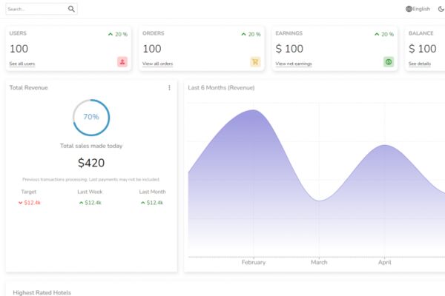Click the search magnifier icon
Viewport: 445px width, 296px height.
click(71, 9)
